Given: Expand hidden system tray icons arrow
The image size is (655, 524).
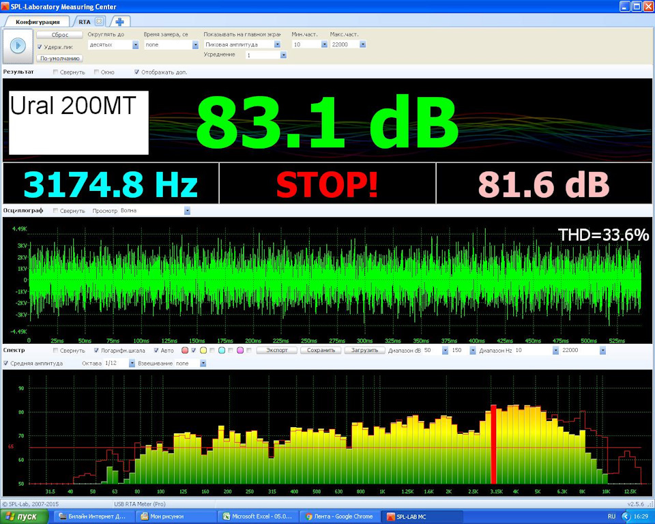Looking at the screenshot, I should point(626,517).
